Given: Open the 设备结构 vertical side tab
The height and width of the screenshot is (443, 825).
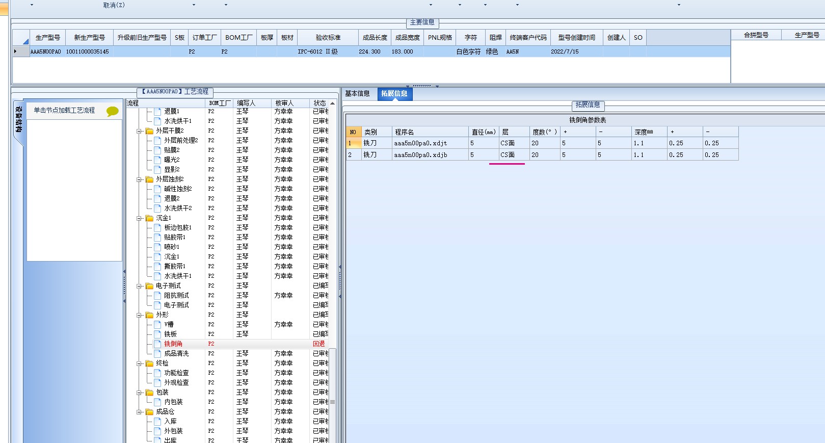Looking at the screenshot, I should pyautogui.click(x=18, y=120).
